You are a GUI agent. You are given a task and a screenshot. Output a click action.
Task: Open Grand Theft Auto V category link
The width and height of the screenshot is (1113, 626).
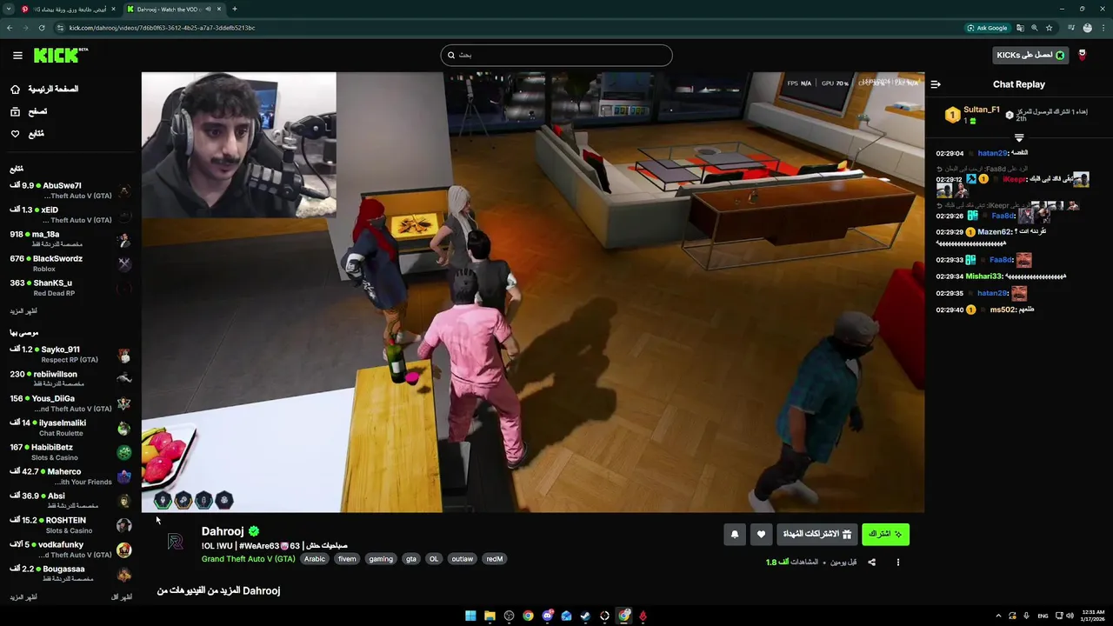click(248, 559)
